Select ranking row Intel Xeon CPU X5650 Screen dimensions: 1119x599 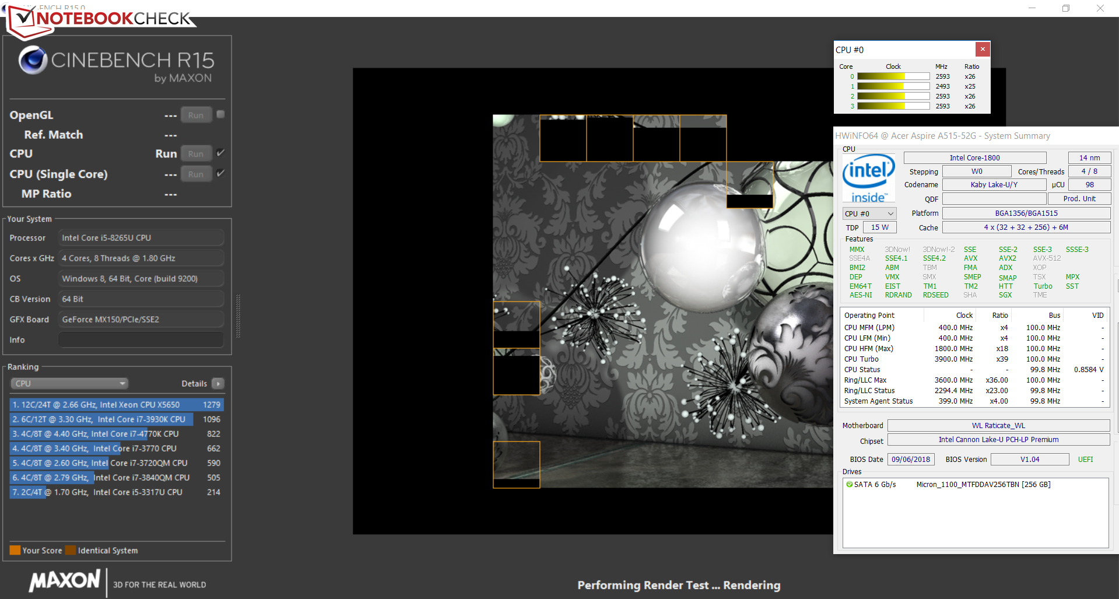(117, 405)
